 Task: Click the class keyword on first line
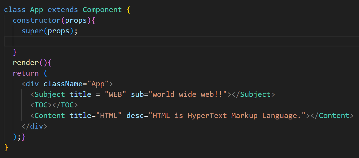coord(15,10)
